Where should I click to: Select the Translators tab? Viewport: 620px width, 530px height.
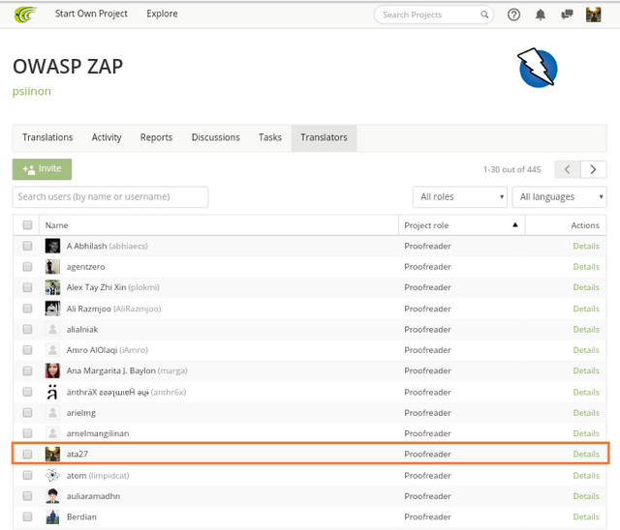click(x=324, y=137)
